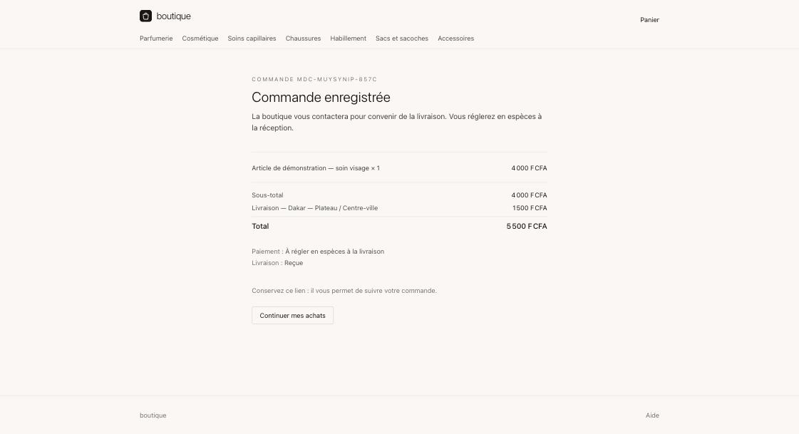Click the Sous-total label

[267, 195]
